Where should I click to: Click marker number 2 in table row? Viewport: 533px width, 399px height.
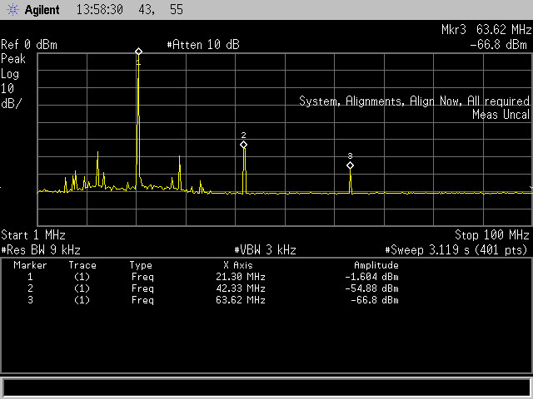[x=30, y=288]
